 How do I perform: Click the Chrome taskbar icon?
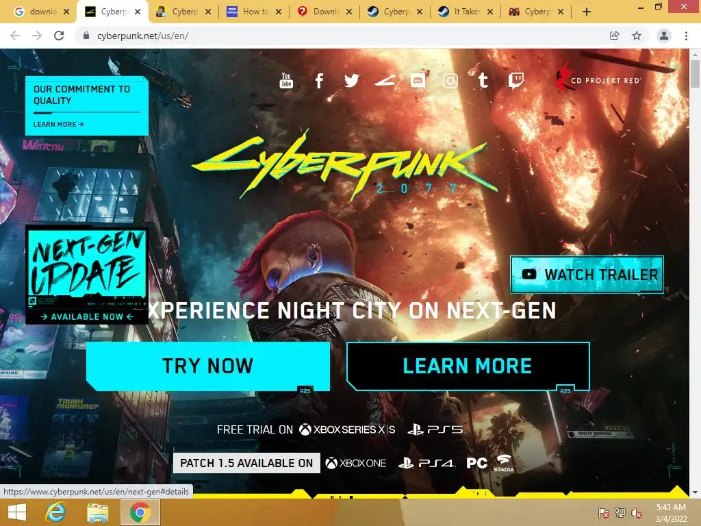click(x=140, y=512)
